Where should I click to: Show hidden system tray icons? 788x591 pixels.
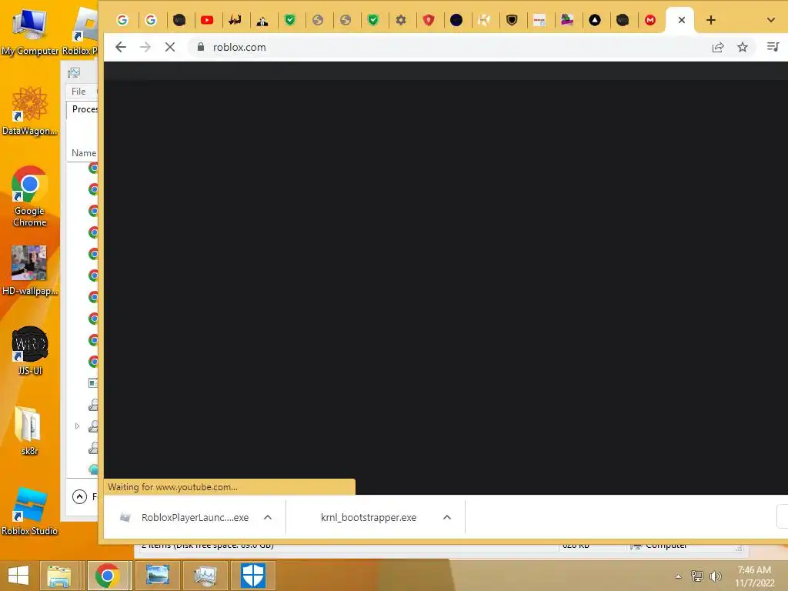tap(679, 576)
